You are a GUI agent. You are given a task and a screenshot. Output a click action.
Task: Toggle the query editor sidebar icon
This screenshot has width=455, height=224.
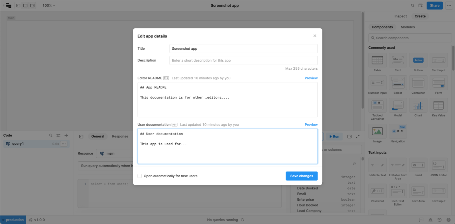click(x=81, y=137)
